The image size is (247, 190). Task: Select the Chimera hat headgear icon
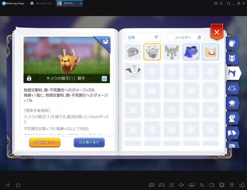(x=152, y=52)
